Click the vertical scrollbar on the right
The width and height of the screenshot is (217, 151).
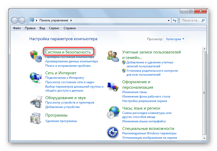(205, 91)
